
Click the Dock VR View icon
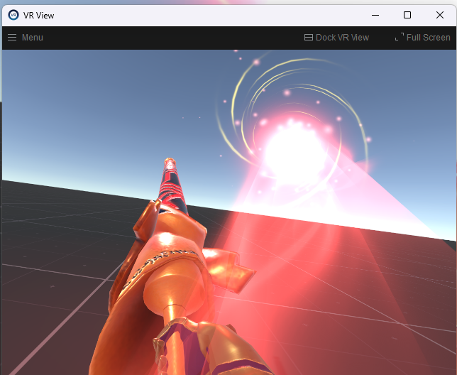click(309, 38)
